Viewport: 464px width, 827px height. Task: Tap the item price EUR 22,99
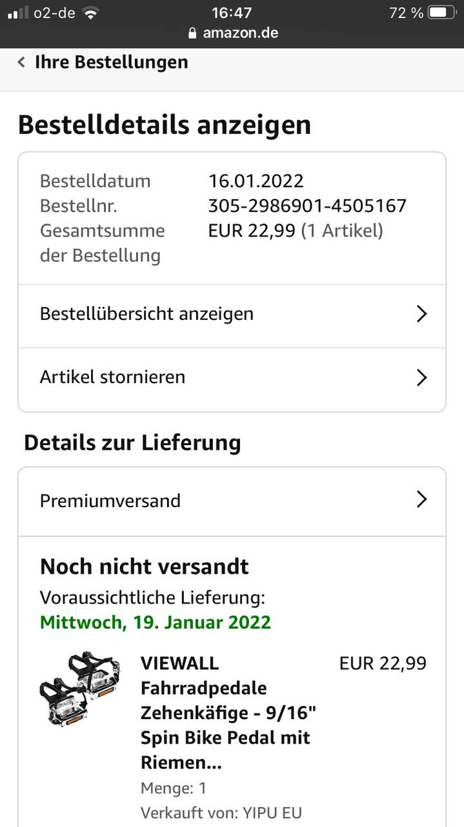[x=383, y=664]
